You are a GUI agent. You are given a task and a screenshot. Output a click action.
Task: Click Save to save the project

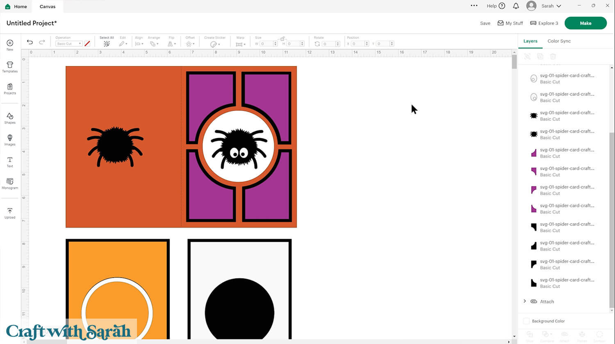(x=485, y=23)
